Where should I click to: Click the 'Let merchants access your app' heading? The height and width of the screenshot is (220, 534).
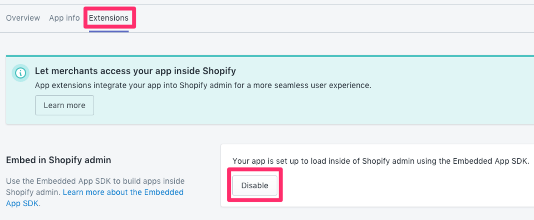[x=135, y=71]
